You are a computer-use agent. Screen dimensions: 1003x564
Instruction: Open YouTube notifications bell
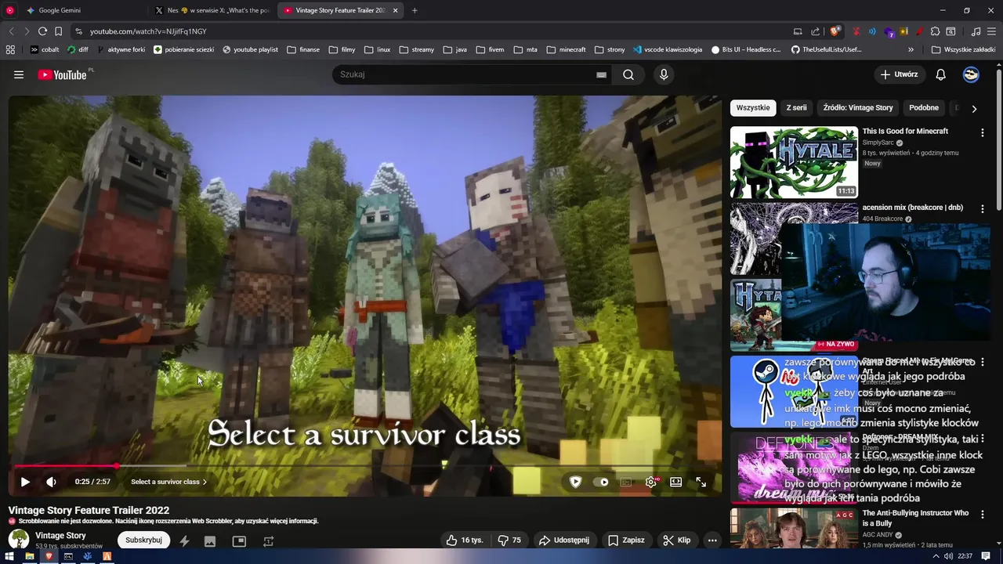click(x=940, y=74)
